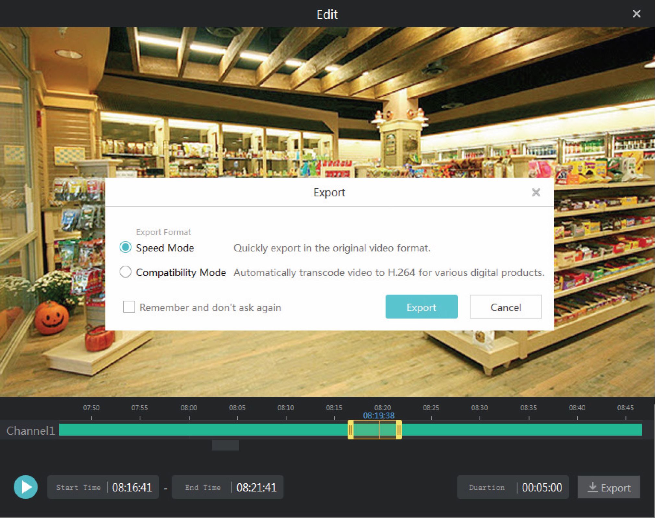655x518 pixels.
Task: Select Speed Mode radio button
Action: pyautogui.click(x=125, y=247)
